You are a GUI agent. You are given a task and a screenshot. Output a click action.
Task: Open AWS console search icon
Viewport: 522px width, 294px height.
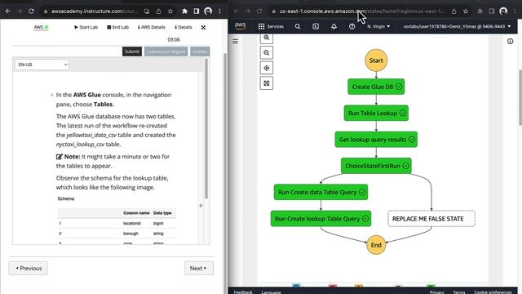click(x=298, y=26)
